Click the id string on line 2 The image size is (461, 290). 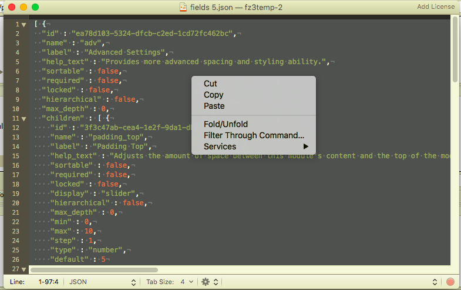(x=152, y=34)
